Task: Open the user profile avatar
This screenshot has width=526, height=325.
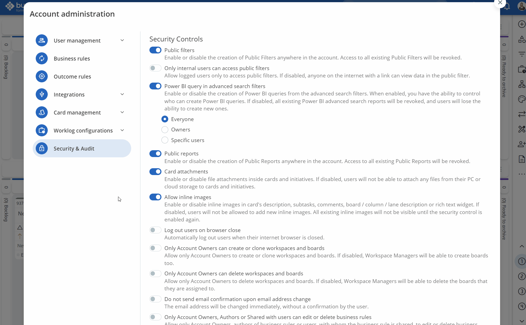Action: [521, 6]
